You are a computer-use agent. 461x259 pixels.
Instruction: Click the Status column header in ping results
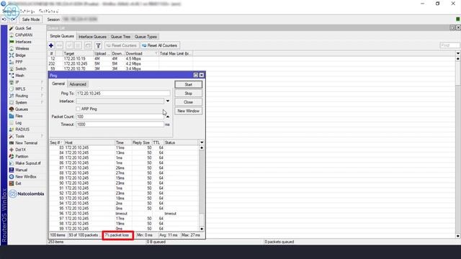pyautogui.click(x=181, y=142)
